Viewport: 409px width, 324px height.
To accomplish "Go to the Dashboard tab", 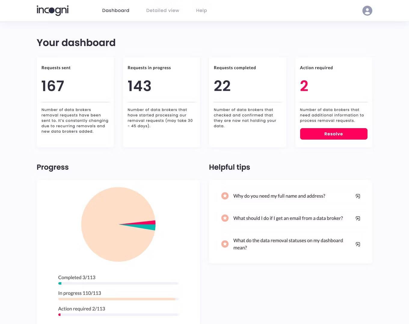I will pos(116,11).
